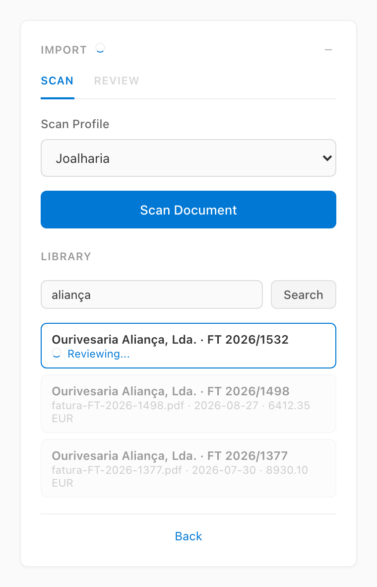The height and width of the screenshot is (587, 377).
Task: Click the Reviewing... status text
Action: point(99,354)
